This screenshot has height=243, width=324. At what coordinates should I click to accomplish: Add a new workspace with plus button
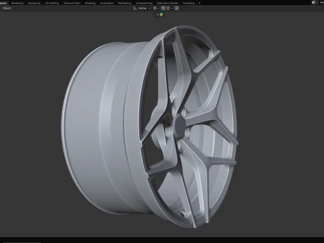tap(199, 3)
